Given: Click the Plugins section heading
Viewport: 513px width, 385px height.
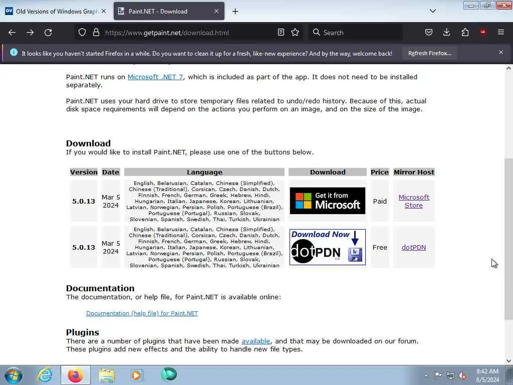Looking at the screenshot, I should [x=83, y=332].
